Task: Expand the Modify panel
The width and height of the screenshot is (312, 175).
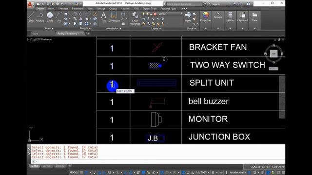Action: click(x=85, y=28)
